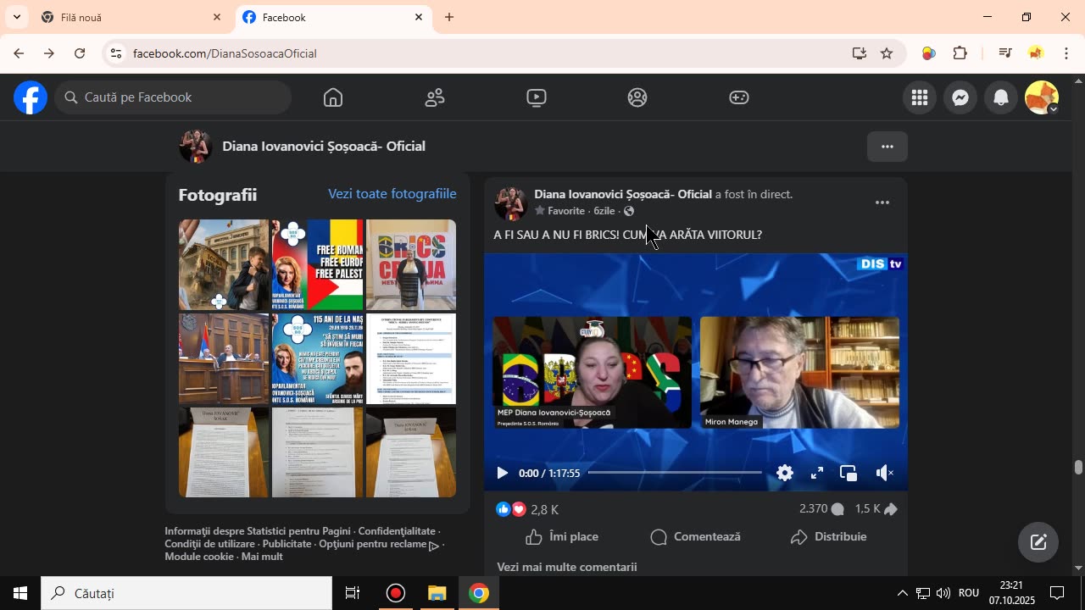Toggle picture-in-picture video mode

(849, 473)
